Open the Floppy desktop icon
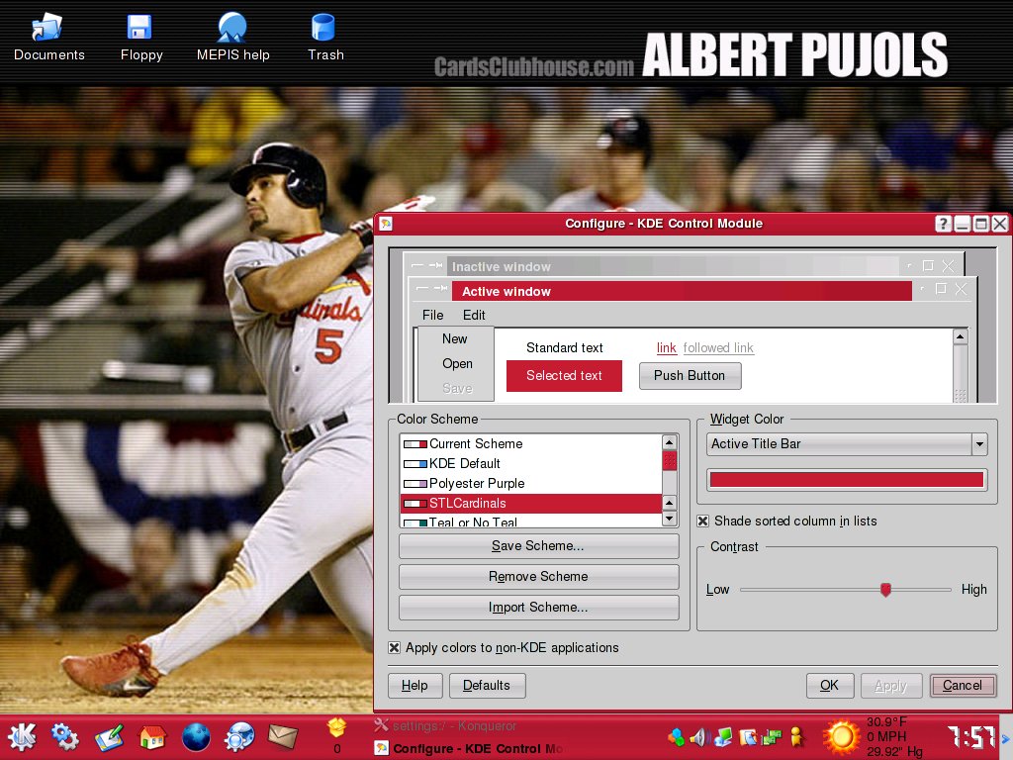The height and width of the screenshot is (760, 1013). click(x=140, y=38)
